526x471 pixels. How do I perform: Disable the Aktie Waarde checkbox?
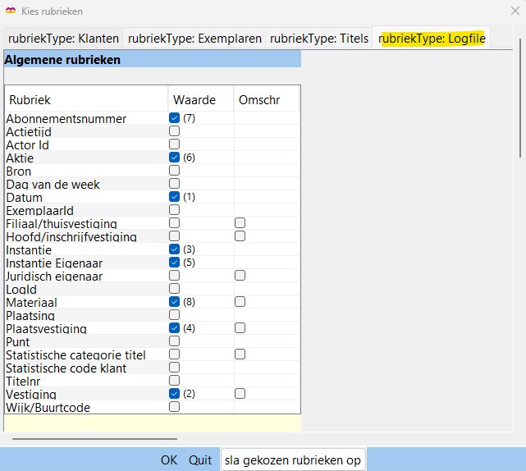pos(174,158)
